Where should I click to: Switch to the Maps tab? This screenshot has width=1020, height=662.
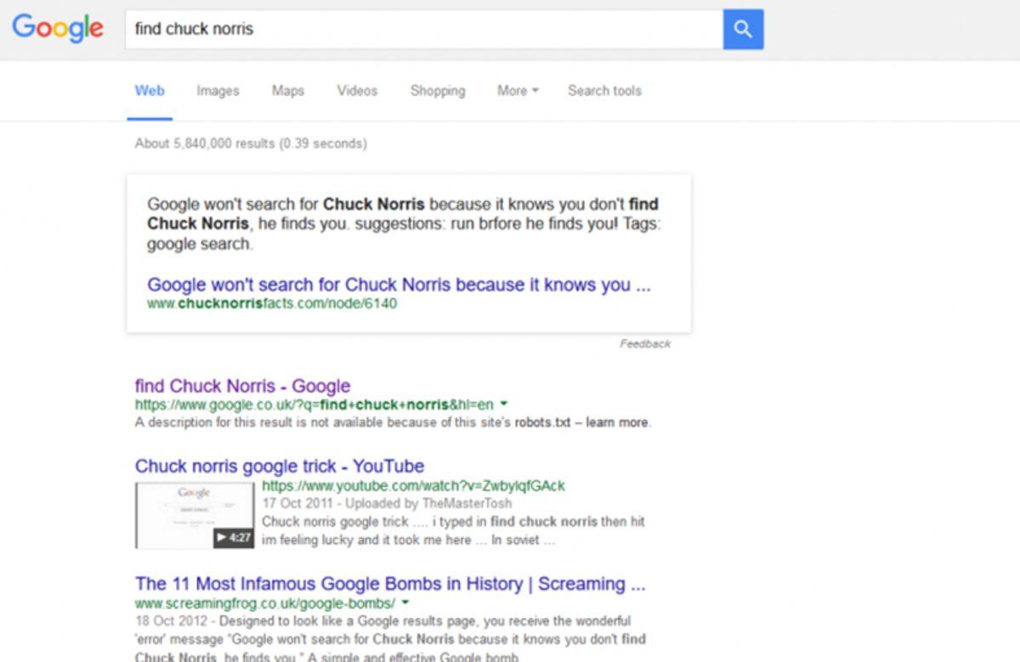(287, 91)
